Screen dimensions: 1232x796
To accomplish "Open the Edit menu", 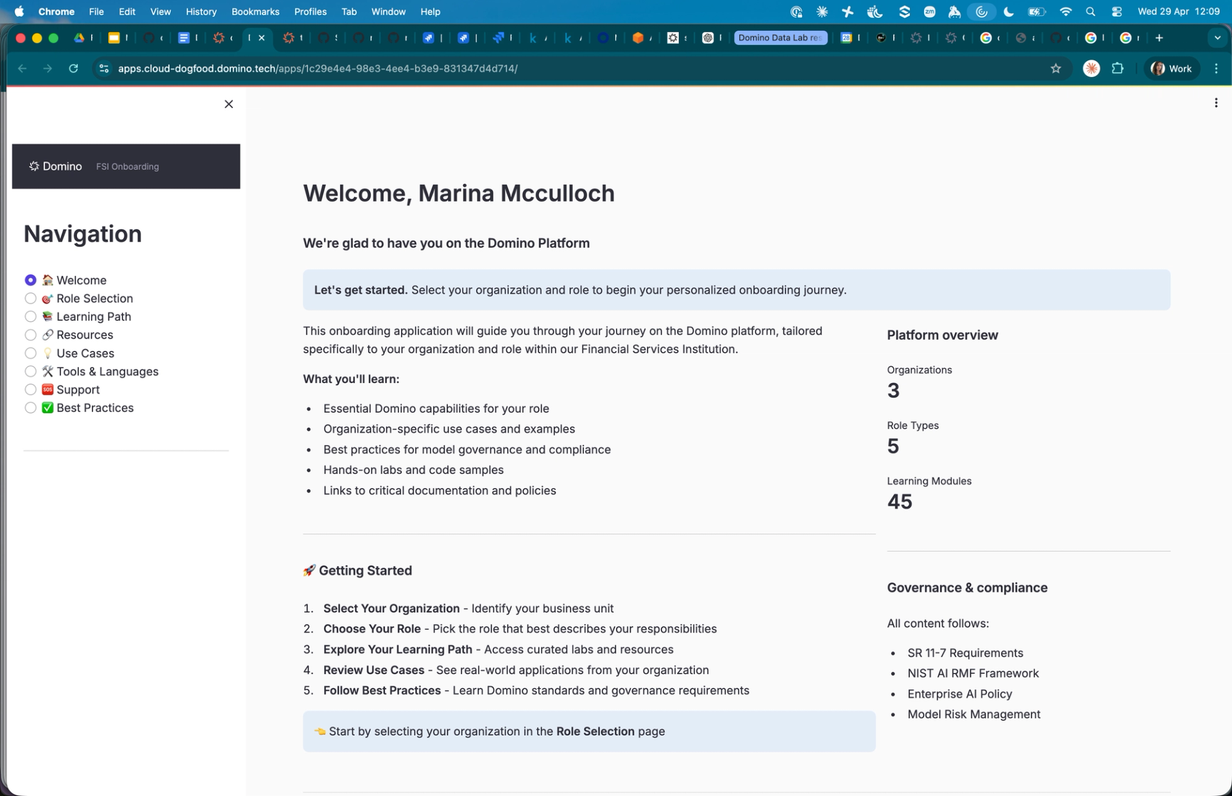I will (x=127, y=12).
